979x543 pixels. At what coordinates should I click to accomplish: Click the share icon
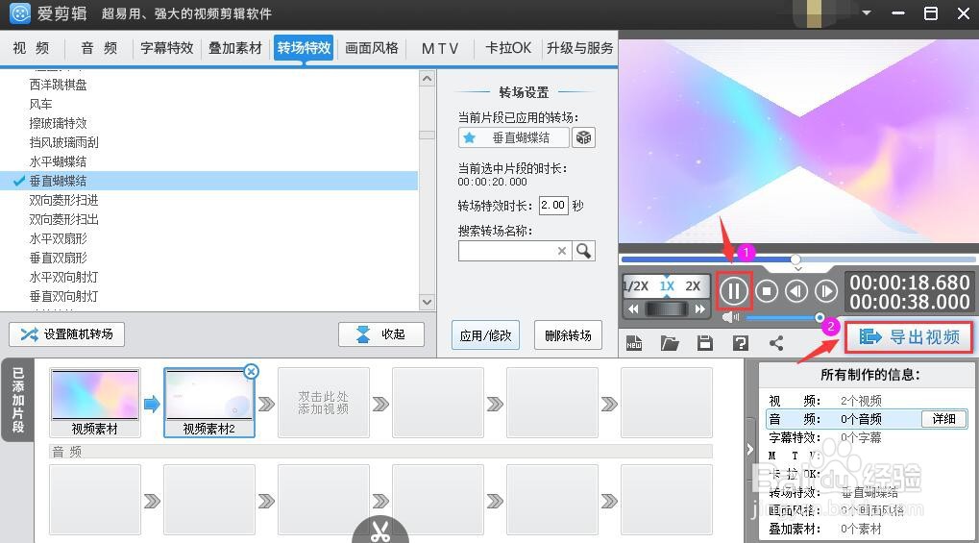(776, 343)
